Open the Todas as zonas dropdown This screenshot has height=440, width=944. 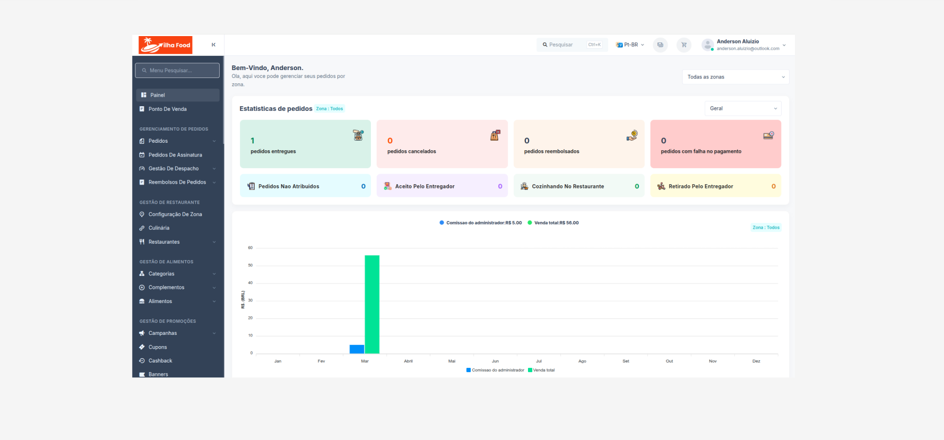(x=735, y=77)
